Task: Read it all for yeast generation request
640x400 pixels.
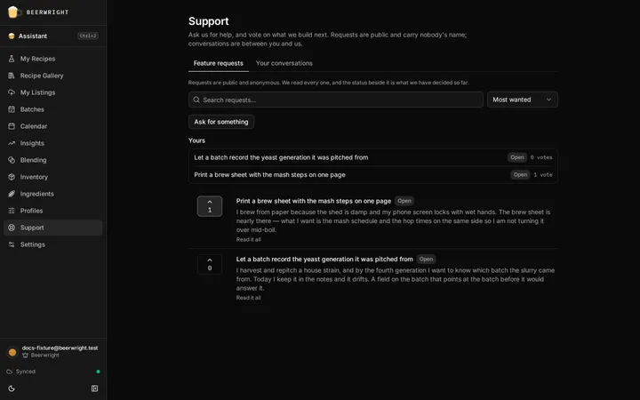Action: point(248,298)
